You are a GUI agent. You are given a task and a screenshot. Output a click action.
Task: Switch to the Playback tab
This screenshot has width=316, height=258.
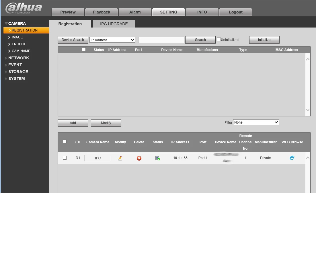tap(102, 12)
